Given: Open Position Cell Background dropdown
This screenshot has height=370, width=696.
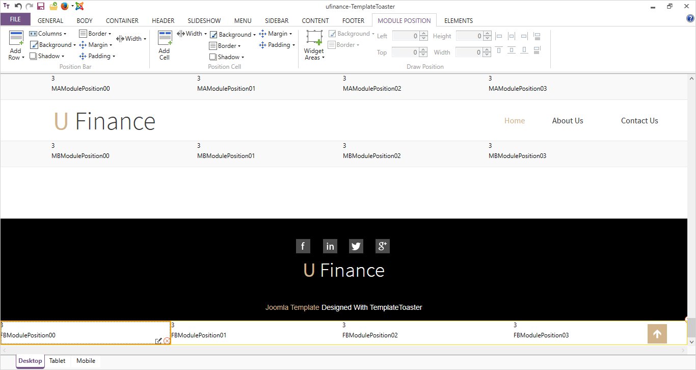Looking at the screenshot, I should [x=233, y=35].
